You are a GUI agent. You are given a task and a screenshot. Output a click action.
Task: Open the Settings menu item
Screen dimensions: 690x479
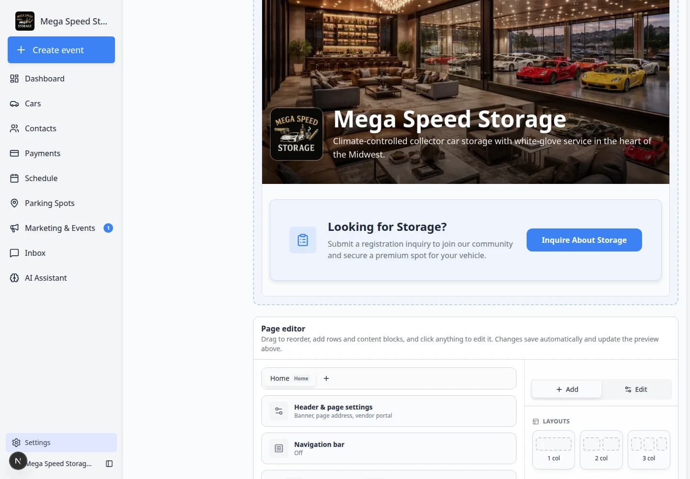click(61, 443)
